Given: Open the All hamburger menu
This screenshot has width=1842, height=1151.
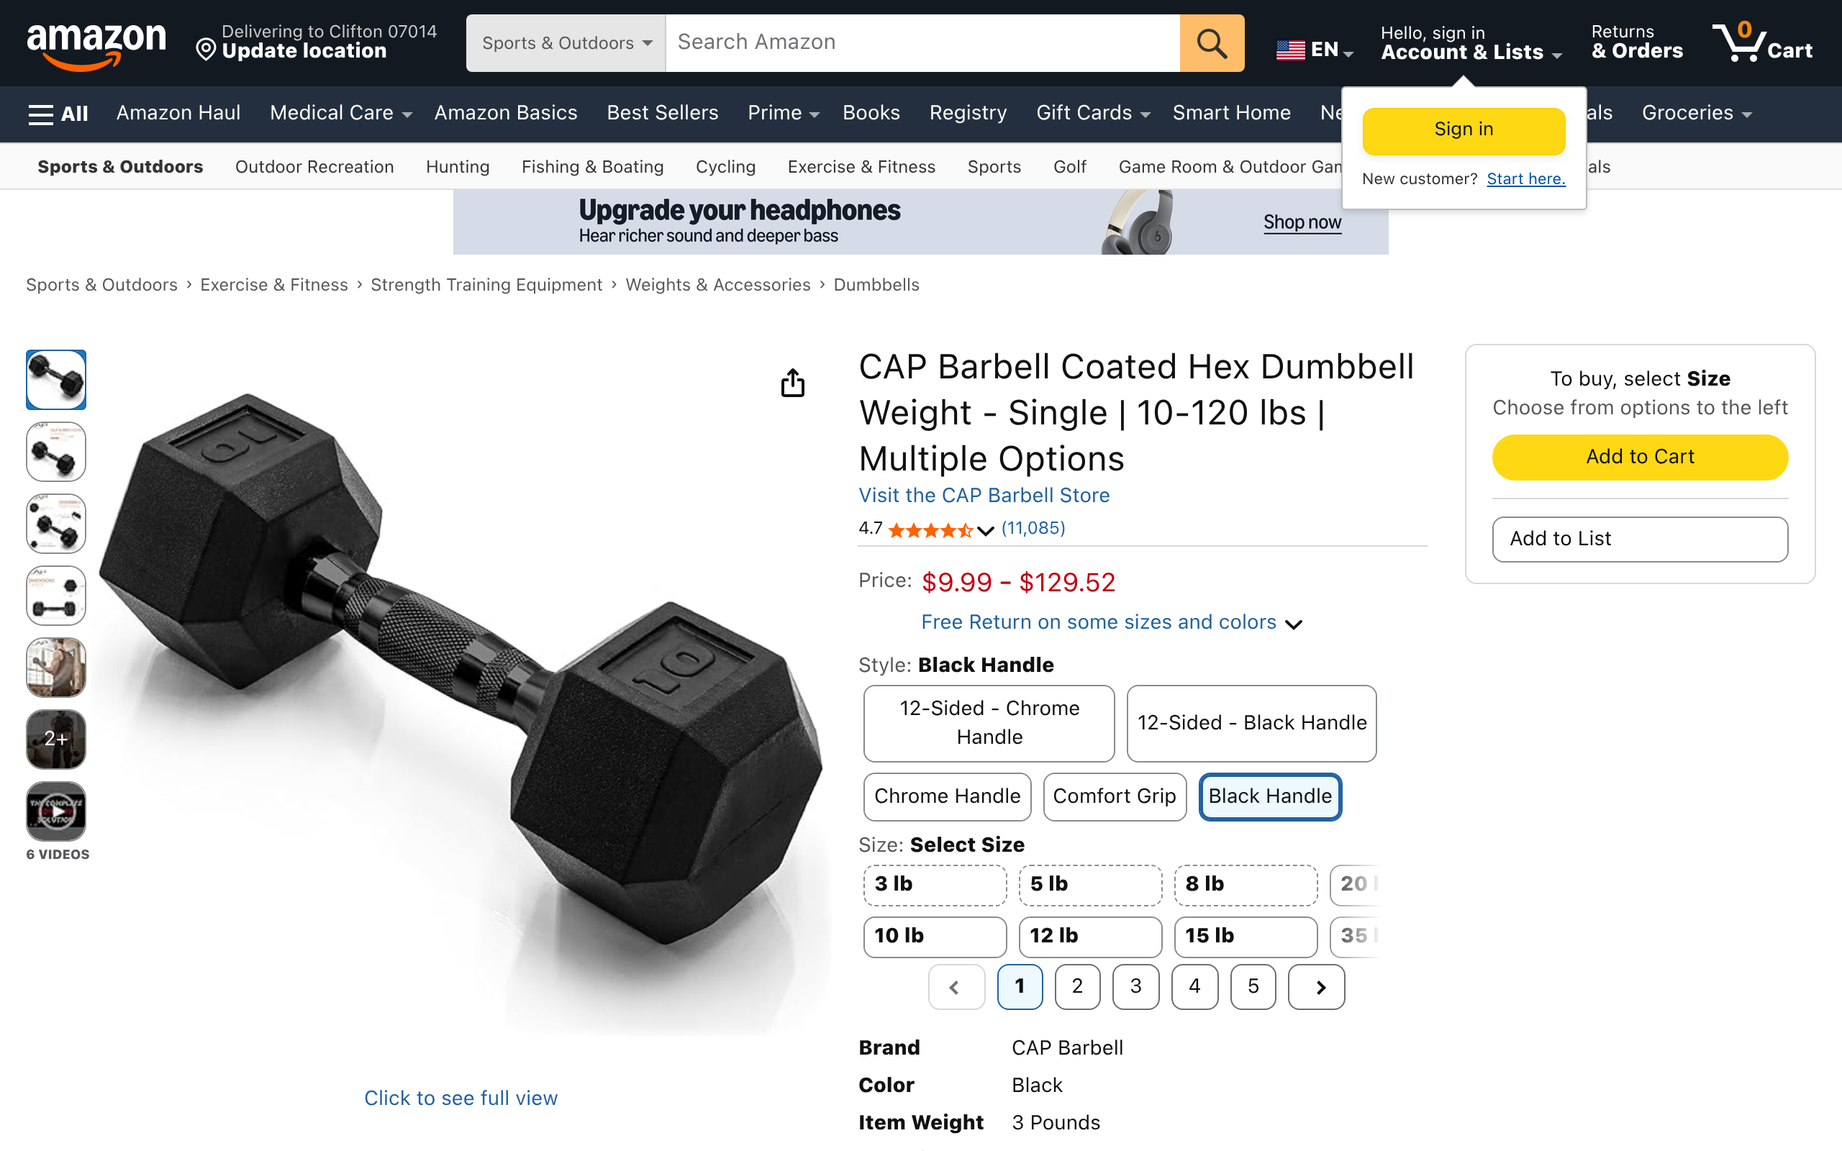Looking at the screenshot, I should click(58, 114).
